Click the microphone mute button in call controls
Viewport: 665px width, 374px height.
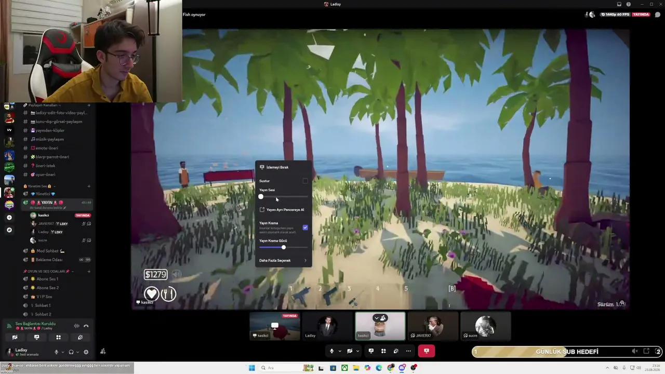click(331, 351)
